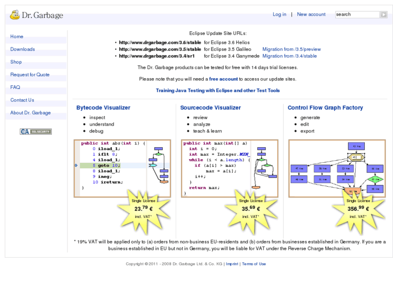Open Migration from /3.4/stable link
The width and height of the screenshot is (393, 294).
[290, 56]
